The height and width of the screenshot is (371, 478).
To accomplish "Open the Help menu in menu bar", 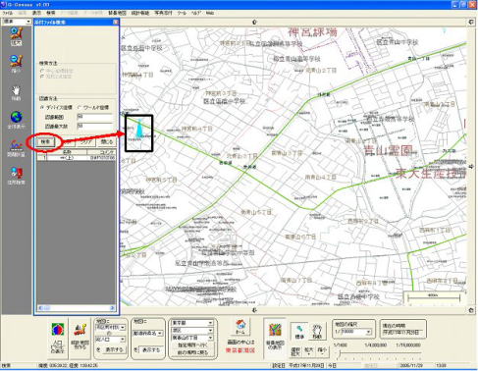I will (196, 13).
